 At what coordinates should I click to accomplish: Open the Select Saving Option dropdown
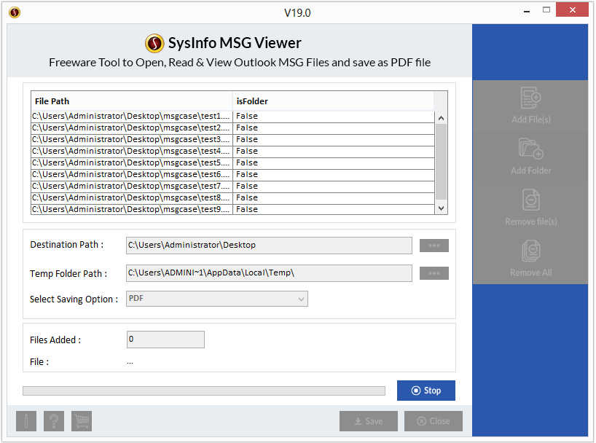point(217,299)
